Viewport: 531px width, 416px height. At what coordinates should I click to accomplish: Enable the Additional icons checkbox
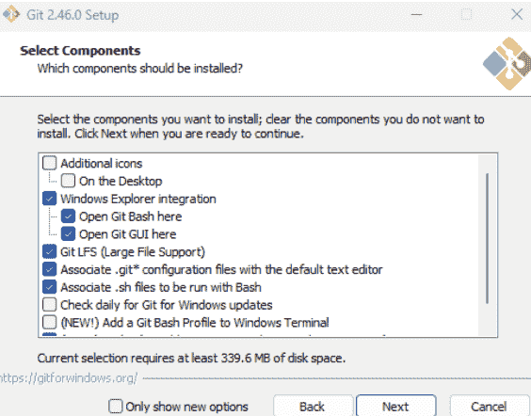point(50,163)
